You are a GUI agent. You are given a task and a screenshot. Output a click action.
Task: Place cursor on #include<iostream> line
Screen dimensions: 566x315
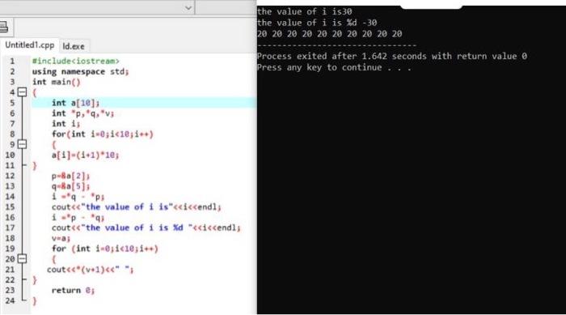coord(75,61)
